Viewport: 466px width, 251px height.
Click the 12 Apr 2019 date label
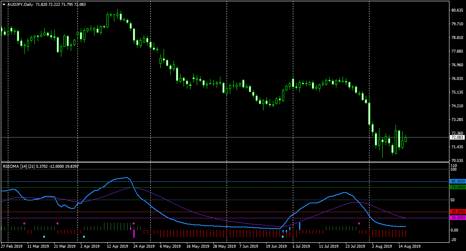[117, 246]
